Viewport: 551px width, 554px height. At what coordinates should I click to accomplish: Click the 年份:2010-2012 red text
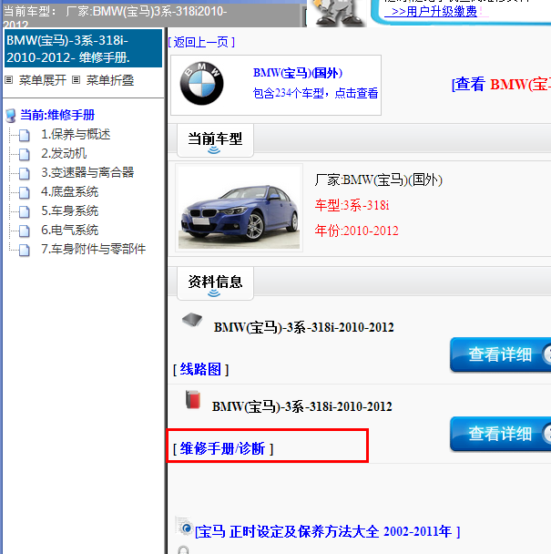356,231
